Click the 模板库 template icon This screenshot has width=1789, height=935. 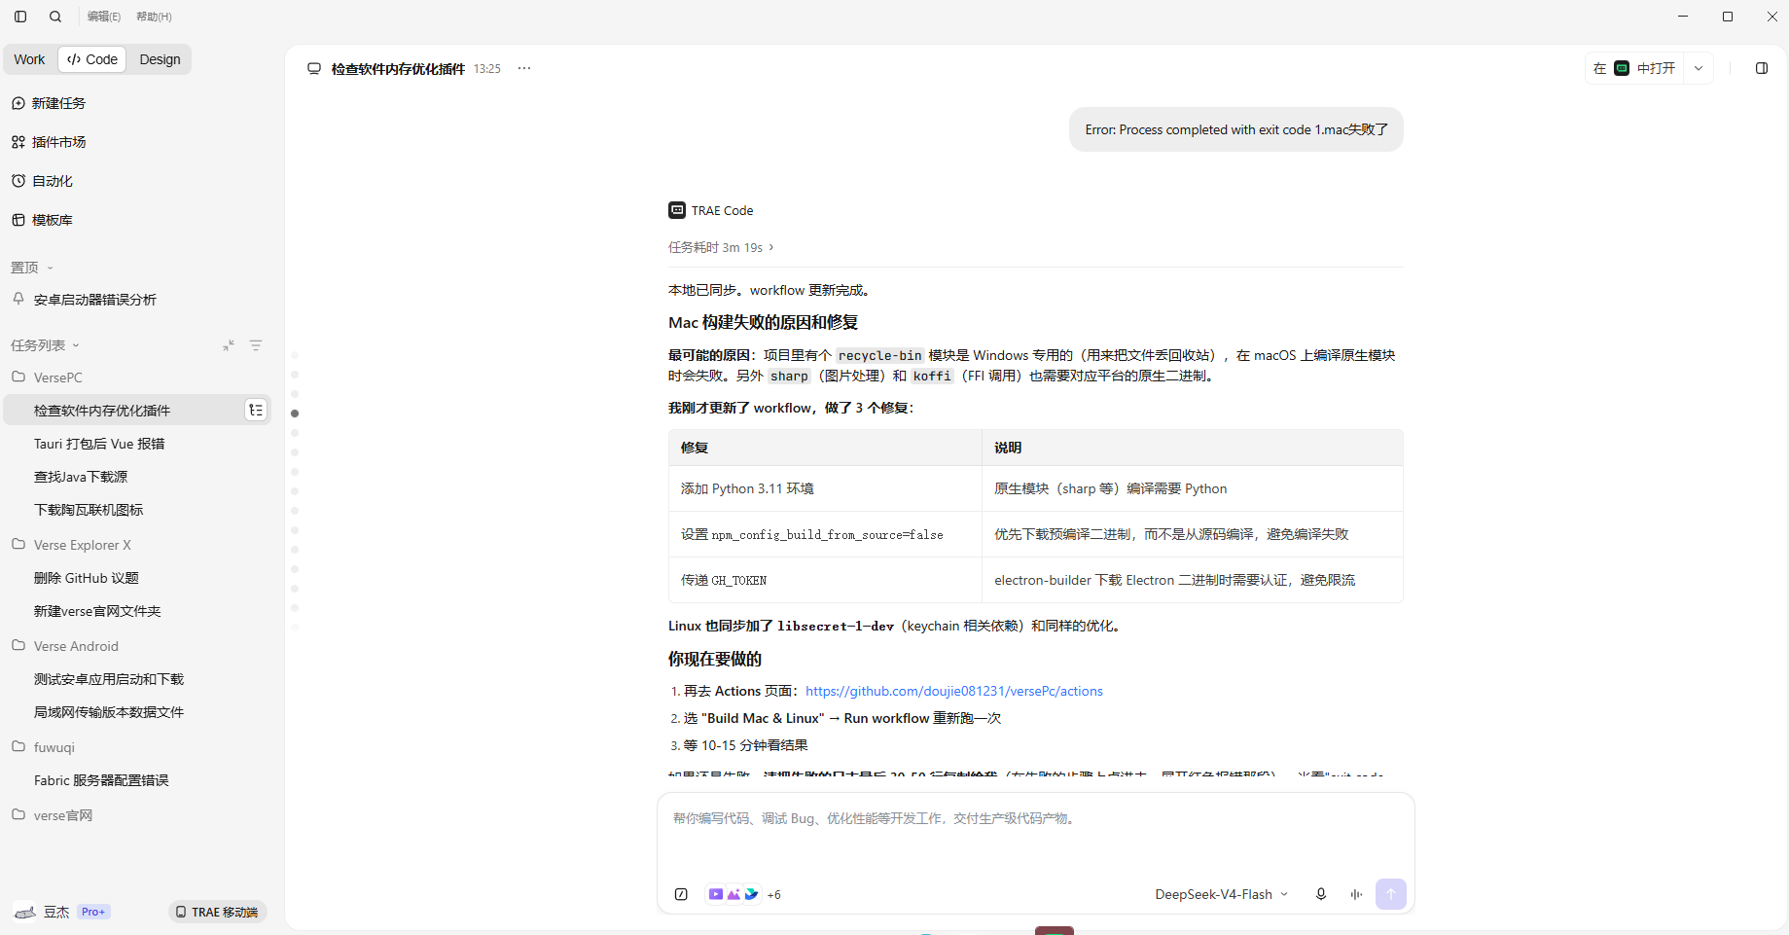coord(18,220)
